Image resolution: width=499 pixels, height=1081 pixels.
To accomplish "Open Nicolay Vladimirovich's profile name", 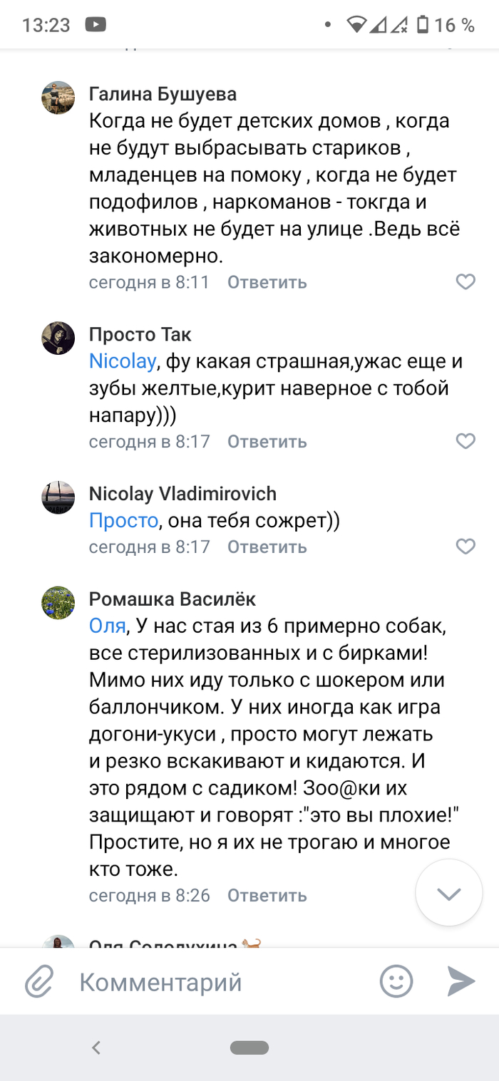I will (x=182, y=493).
